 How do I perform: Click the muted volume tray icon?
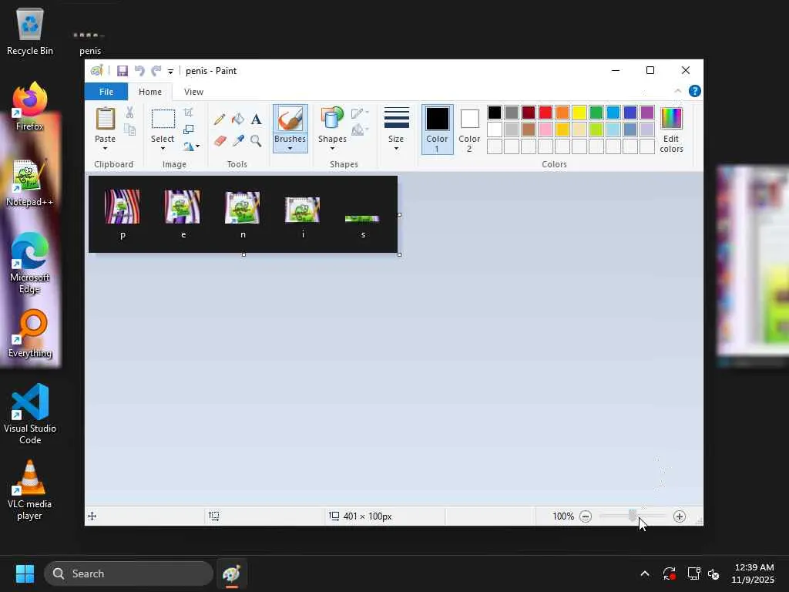click(x=713, y=573)
